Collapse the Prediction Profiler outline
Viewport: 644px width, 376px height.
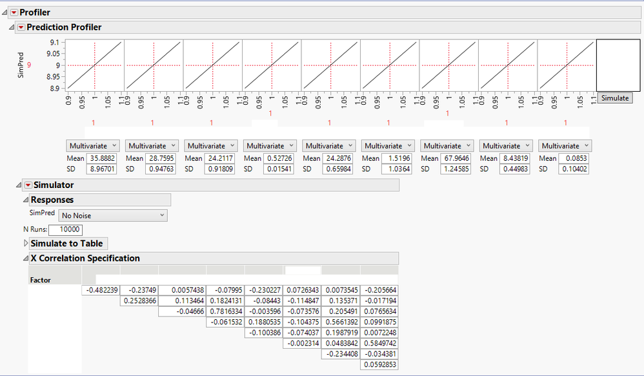tap(11, 27)
